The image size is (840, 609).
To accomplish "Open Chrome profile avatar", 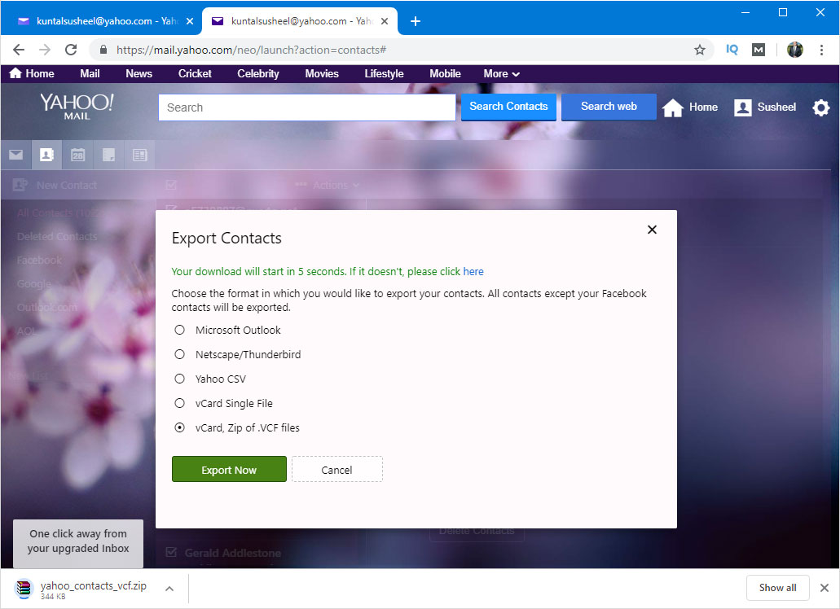I will tap(795, 50).
